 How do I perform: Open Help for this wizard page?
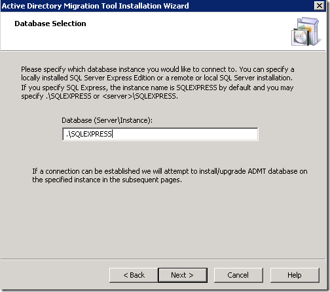coord(295,275)
